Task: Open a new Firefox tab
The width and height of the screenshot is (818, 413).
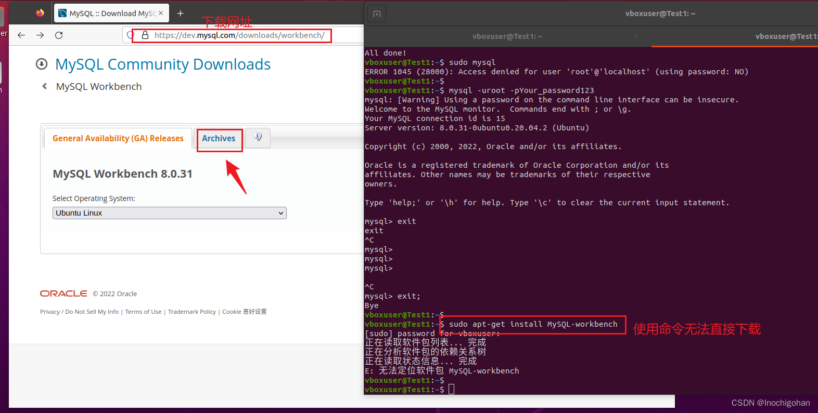Action: tap(181, 14)
